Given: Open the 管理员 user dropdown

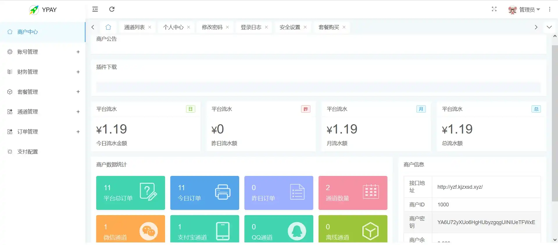Looking at the screenshot, I should coord(530,10).
